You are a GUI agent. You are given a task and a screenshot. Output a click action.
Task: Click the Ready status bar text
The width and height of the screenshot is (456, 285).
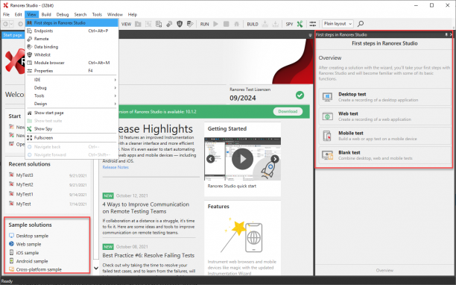[x=7, y=281]
